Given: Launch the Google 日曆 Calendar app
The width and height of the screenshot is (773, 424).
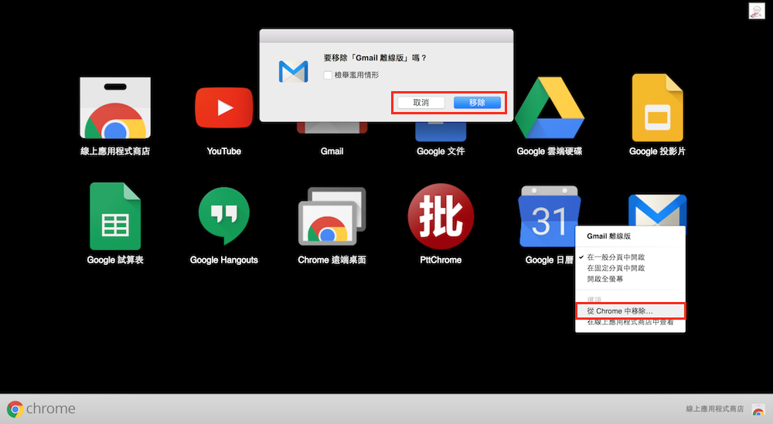Looking at the screenshot, I should coord(547,216).
